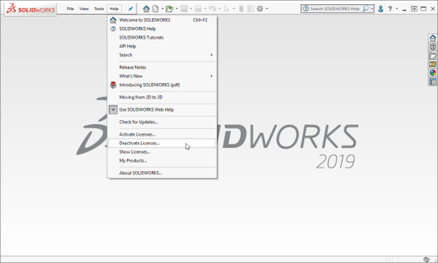Select API Help menu entry

162,46
